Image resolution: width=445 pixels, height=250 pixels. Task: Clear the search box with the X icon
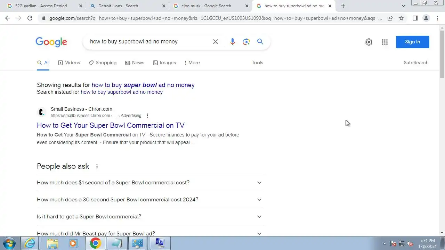pos(216,42)
